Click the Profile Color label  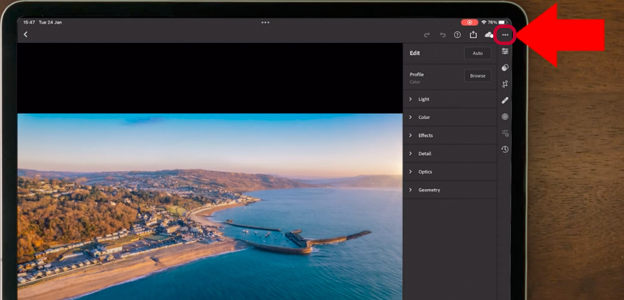[x=417, y=78]
